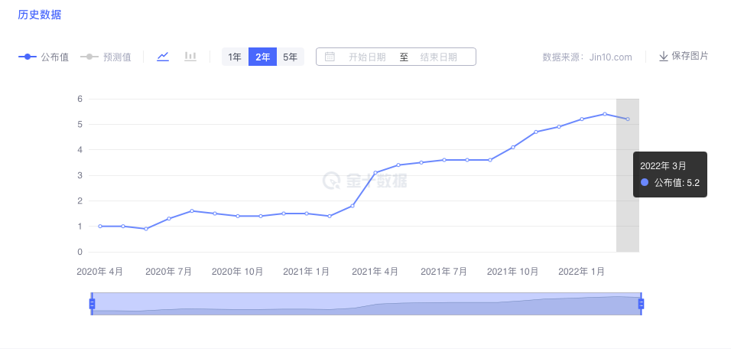
Task: Grab the left handle of range slider
Action: coord(92,304)
